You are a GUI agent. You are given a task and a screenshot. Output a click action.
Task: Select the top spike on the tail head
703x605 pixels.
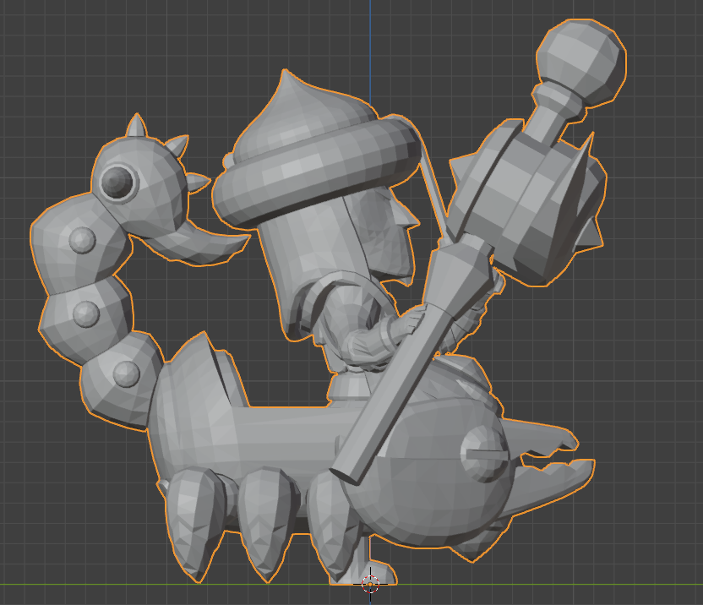click(x=134, y=128)
